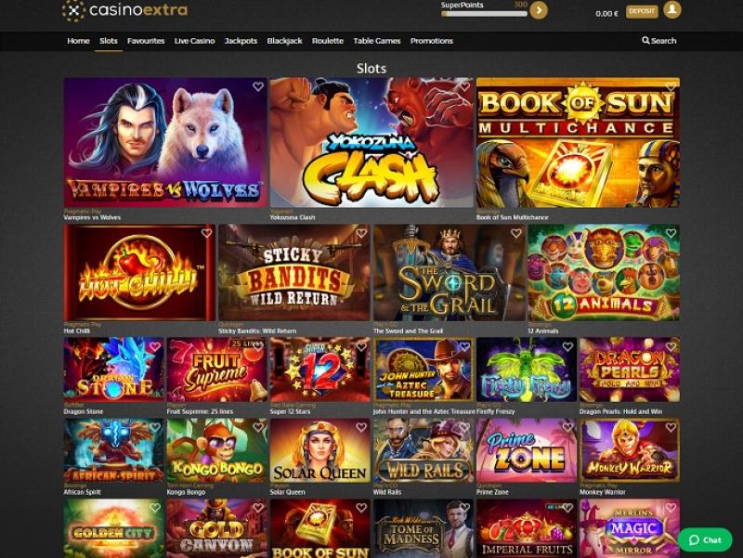Favourite the Solar Queen slot
Viewport: 743px width, 558px height.
point(361,427)
